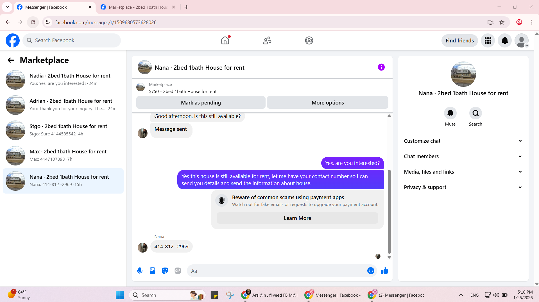Open weather widget showing 64°F Sunny

[x=19, y=295]
